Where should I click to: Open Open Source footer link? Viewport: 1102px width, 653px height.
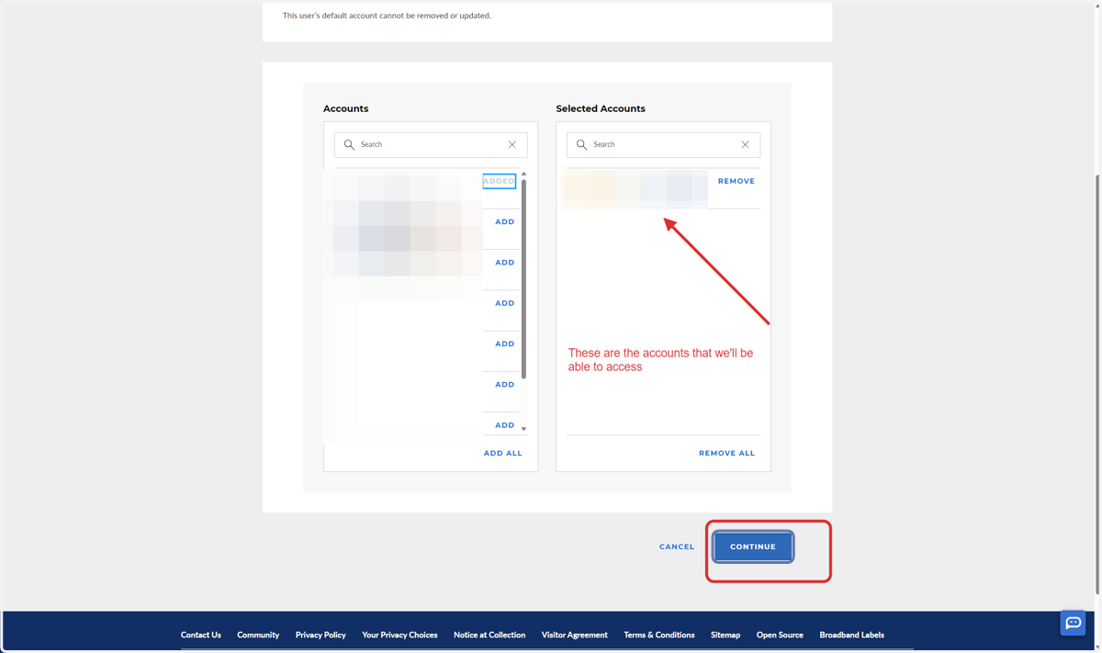pyautogui.click(x=780, y=635)
